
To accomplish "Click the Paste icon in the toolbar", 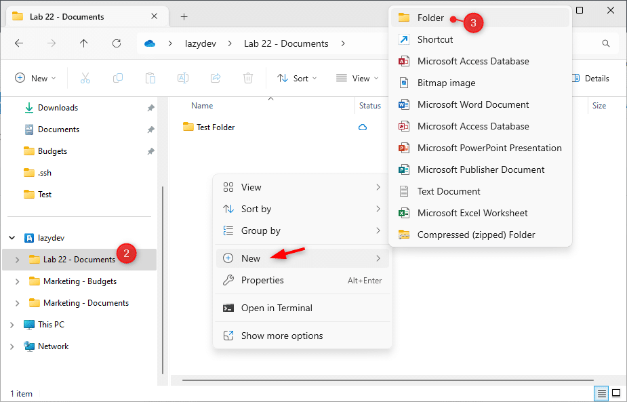I will click(x=150, y=78).
